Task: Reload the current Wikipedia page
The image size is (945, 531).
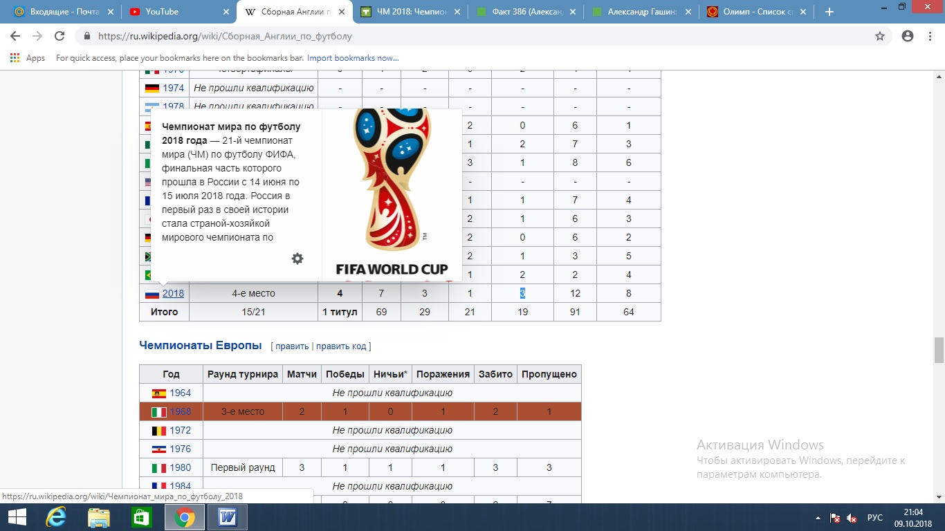Action: pos(59,36)
